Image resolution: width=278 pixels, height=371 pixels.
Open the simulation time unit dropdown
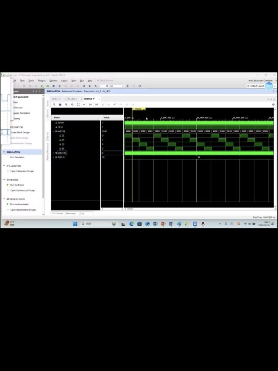click(x=123, y=86)
